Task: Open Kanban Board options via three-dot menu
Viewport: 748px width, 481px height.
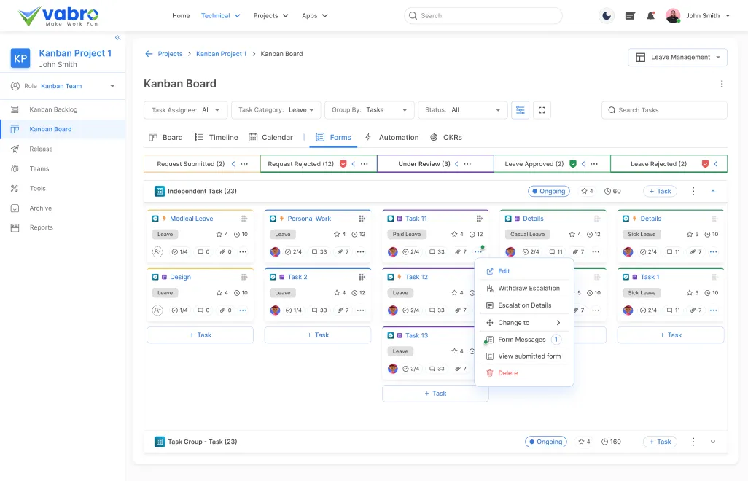Action: tap(721, 82)
